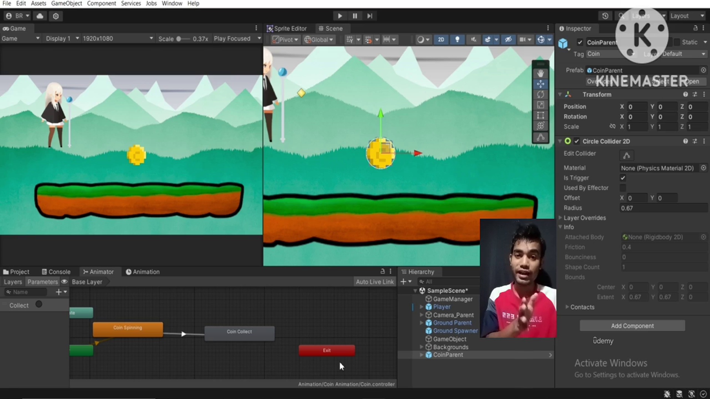
Task: Disable the Circle Collider 2D component checkbox
Action: click(x=577, y=141)
